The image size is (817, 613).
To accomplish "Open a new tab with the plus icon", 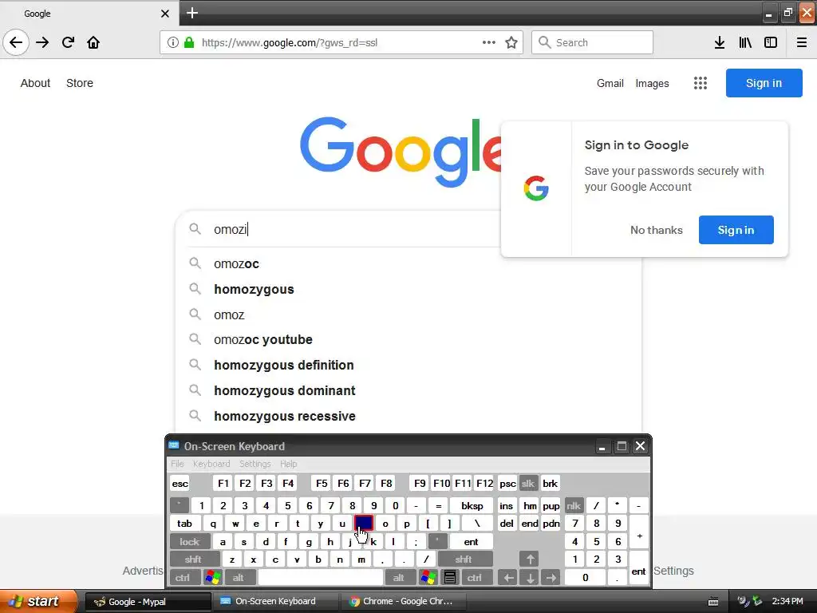I will click(x=192, y=13).
